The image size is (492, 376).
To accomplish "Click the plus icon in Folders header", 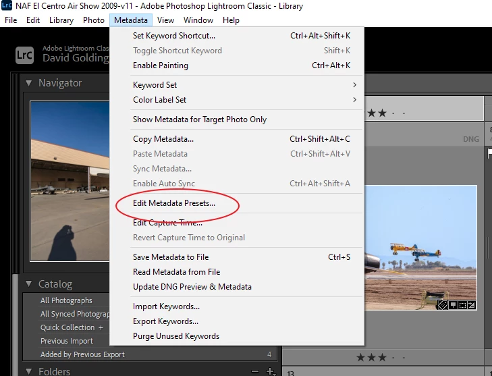I will tap(270, 371).
